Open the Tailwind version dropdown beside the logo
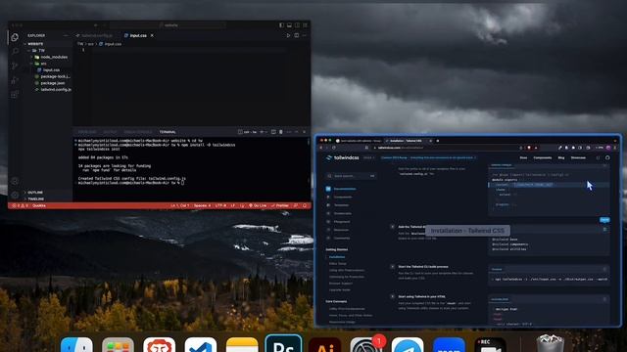 368,157
